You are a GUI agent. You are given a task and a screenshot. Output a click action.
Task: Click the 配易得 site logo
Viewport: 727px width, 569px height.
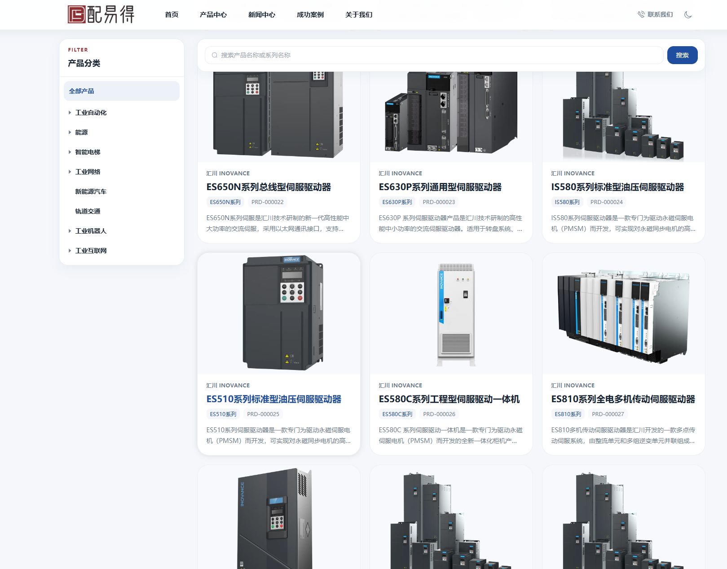pos(101,14)
